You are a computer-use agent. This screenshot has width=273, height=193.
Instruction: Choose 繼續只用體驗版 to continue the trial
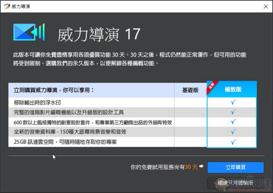pyautogui.click(x=235, y=183)
